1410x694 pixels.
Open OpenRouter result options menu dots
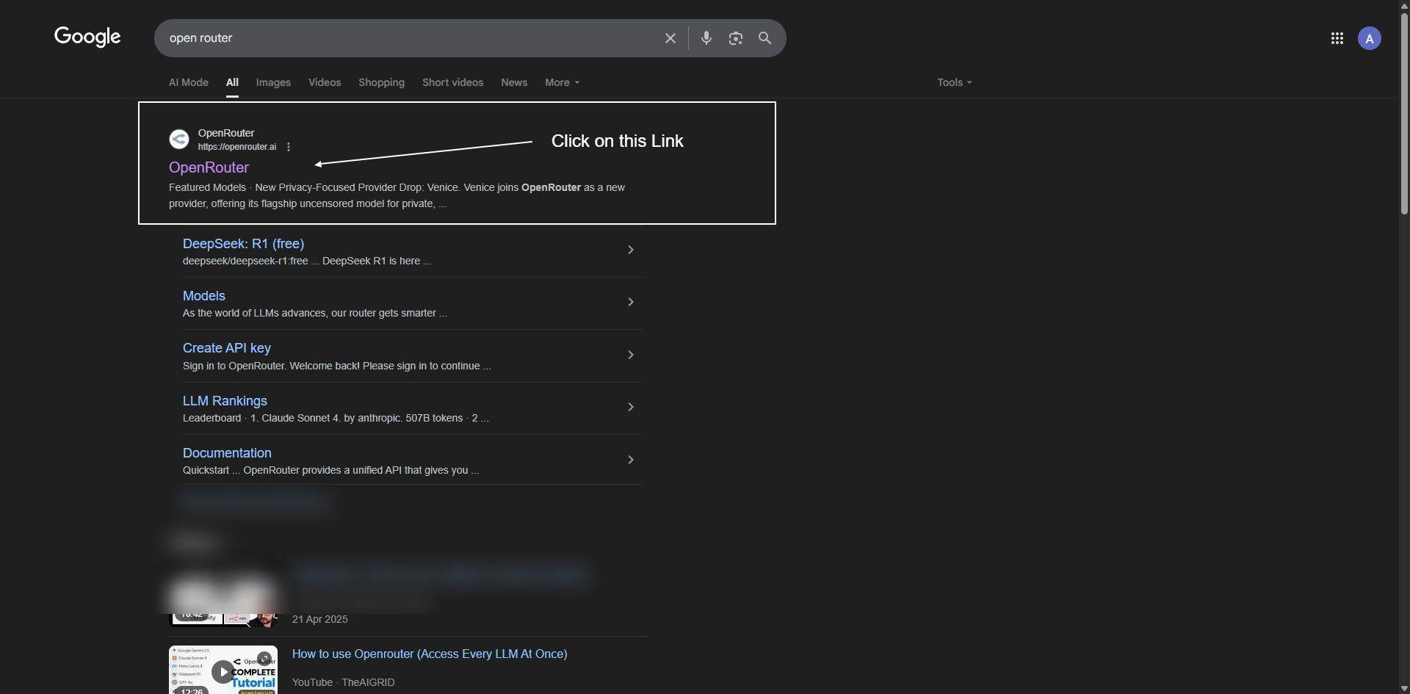(x=289, y=147)
